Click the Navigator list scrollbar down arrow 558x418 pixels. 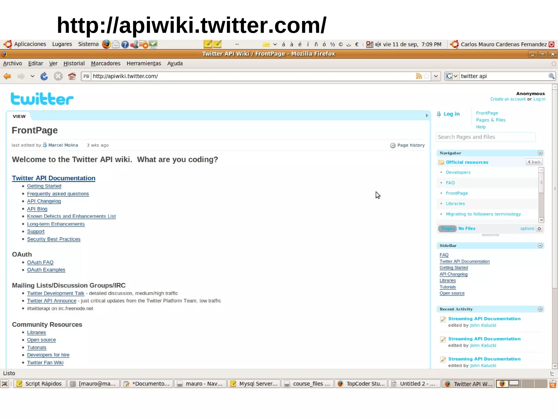coord(541,220)
